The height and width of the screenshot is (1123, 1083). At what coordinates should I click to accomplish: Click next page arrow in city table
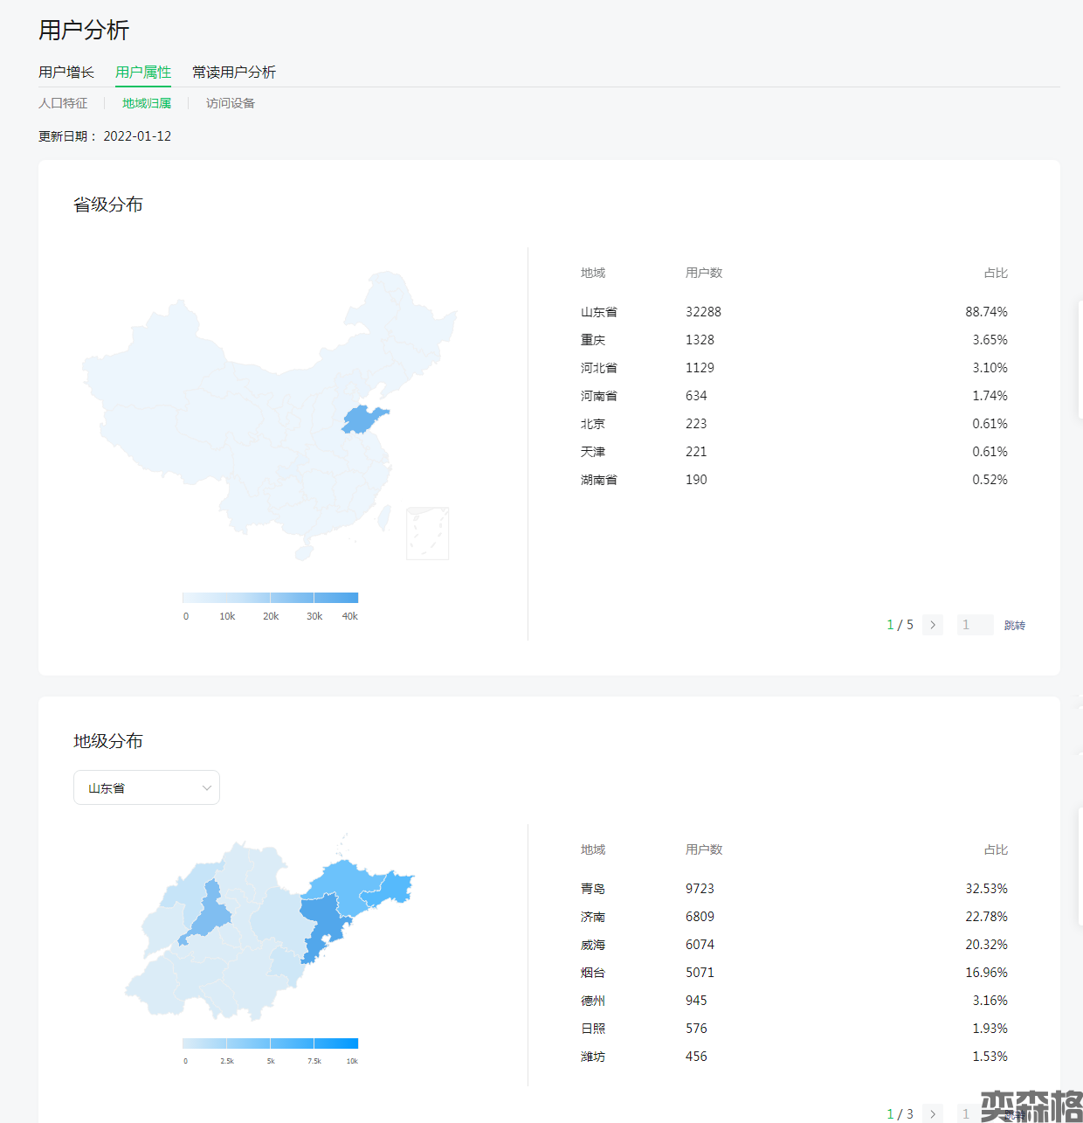[x=932, y=1113]
